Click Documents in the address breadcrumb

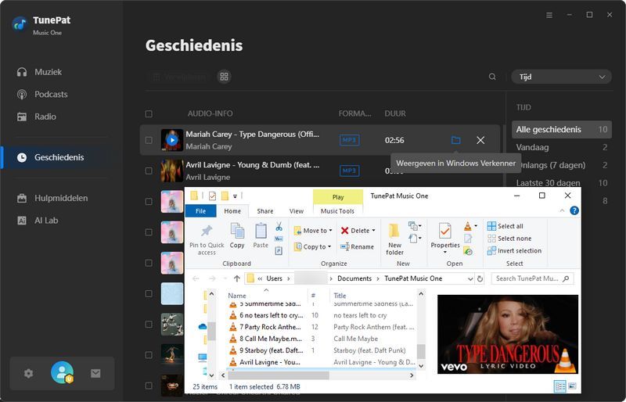click(354, 278)
